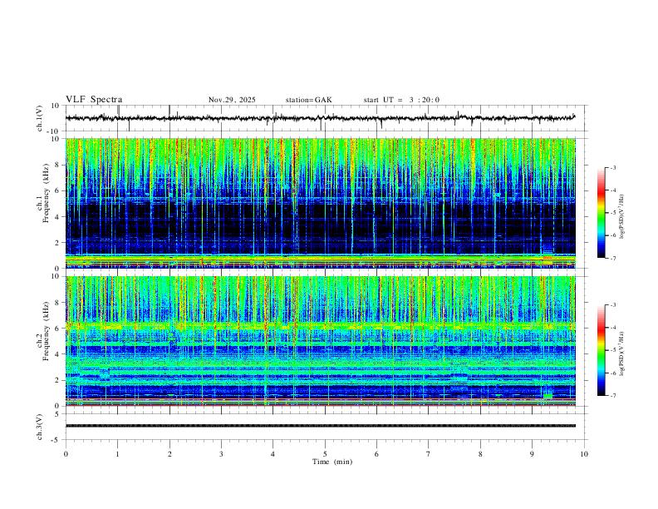Click the time axis tick label '2'
Image resolution: width=658 pixels, height=509 pixels.
(169, 454)
